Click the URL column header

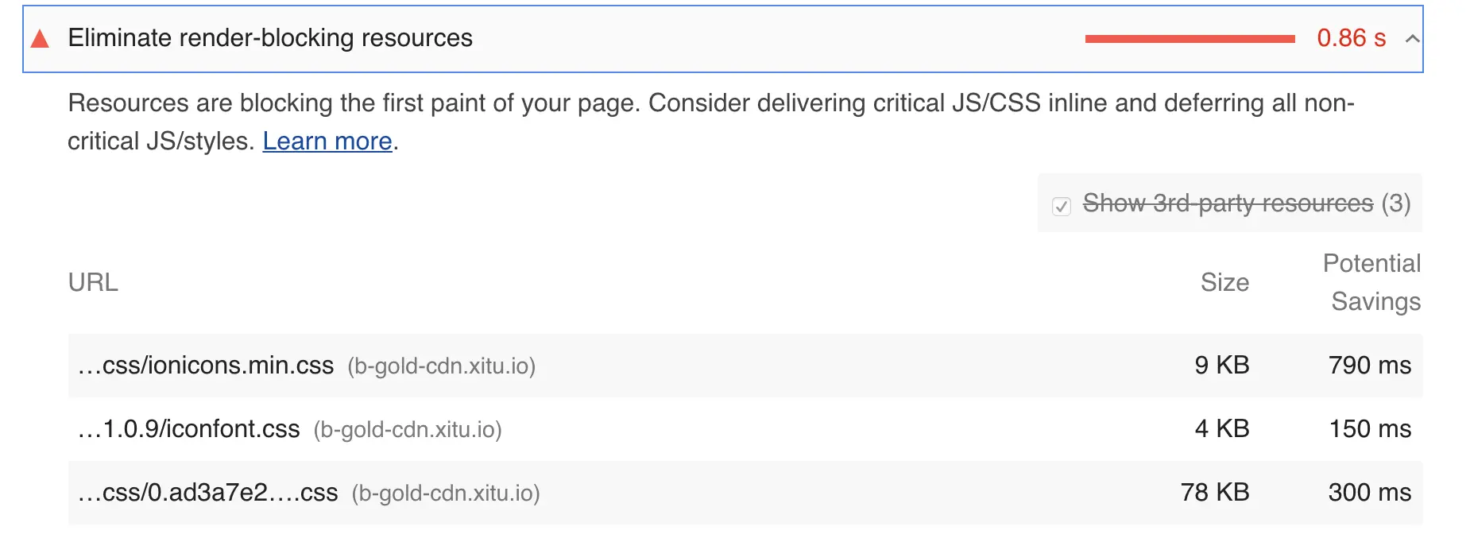pyautogui.click(x=93, y=282)
